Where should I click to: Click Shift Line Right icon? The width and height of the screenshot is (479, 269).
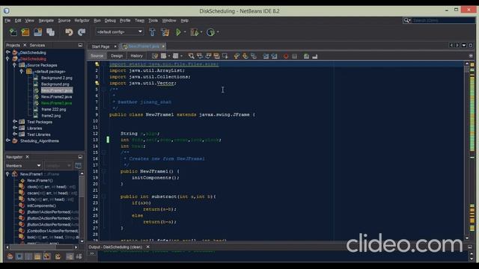pyautogui.click(x=275, y=56)
